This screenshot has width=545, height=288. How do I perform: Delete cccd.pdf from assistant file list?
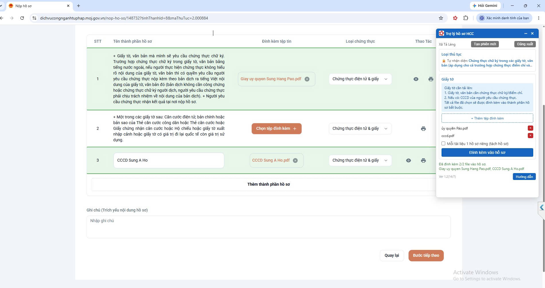(530, 136)
